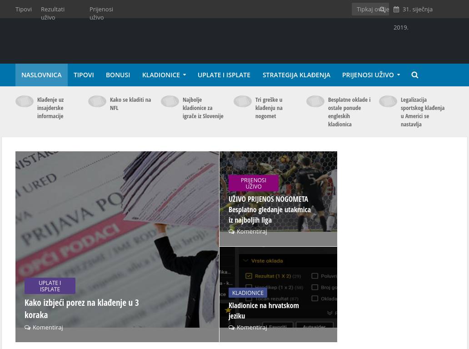Open headline Tri greške u klađenju na nogomet
The image size is (469, 349).
coord(269,108)
